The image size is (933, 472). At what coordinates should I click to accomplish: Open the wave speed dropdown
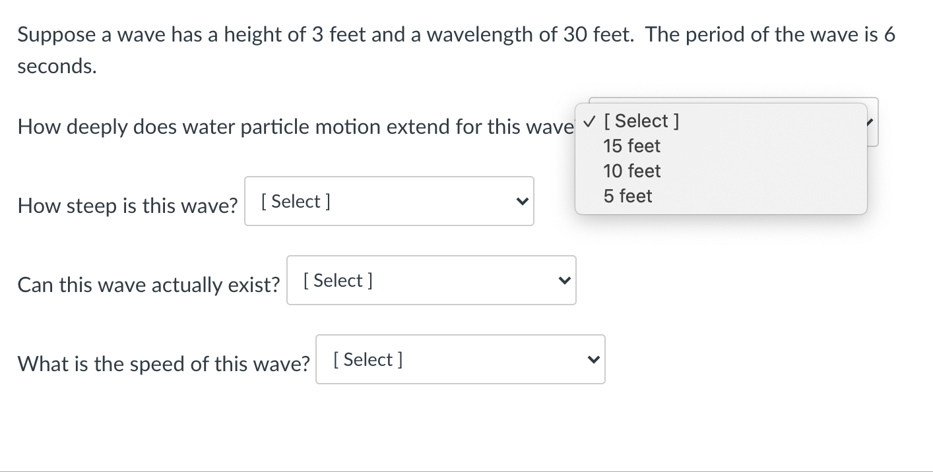[x=460, y=359]
